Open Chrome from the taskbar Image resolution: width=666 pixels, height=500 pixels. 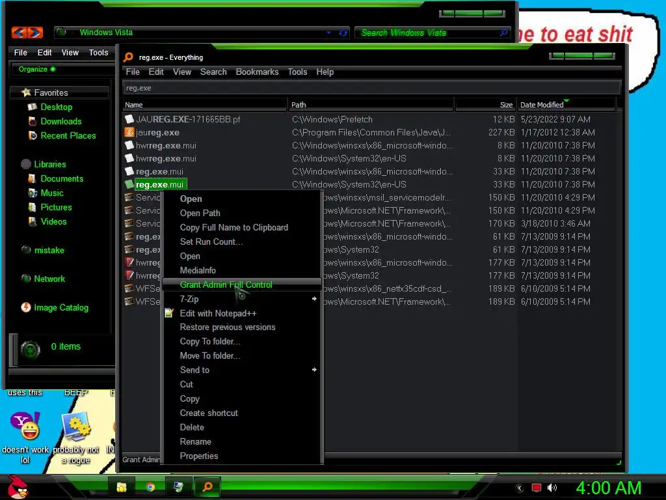tap(150, 487)
